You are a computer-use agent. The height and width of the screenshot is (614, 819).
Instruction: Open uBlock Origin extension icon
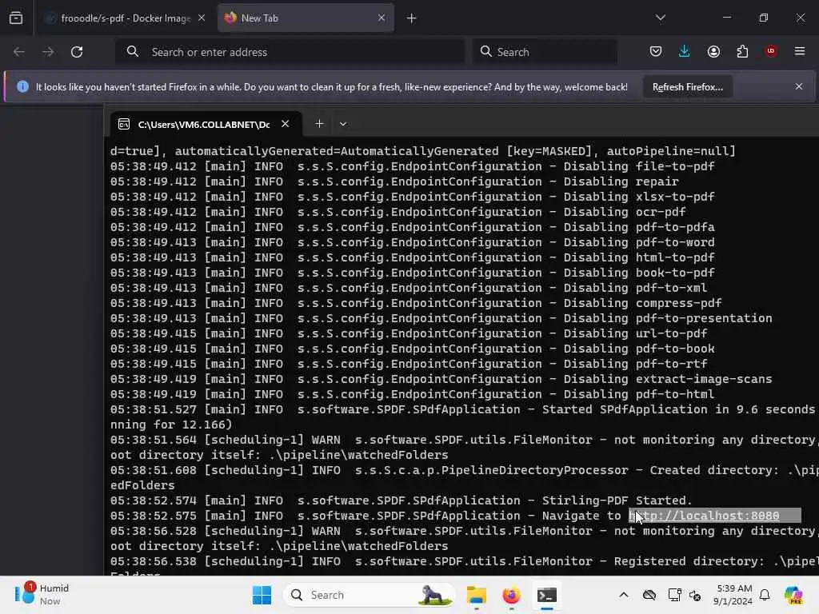771,51
